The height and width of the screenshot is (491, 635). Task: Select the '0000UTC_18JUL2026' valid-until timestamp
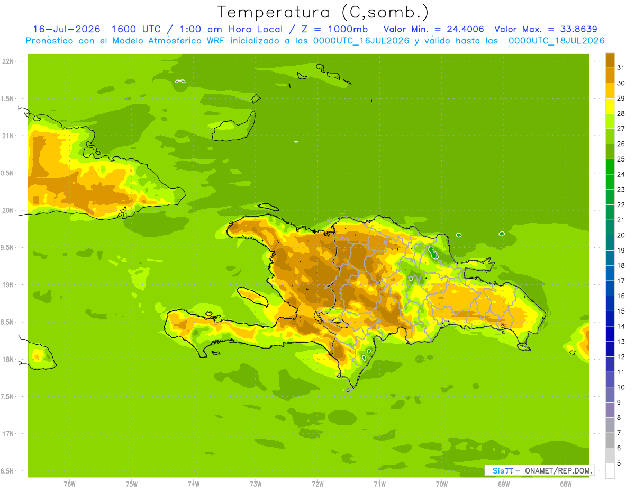pyautogui.click(x=556, y=41)
